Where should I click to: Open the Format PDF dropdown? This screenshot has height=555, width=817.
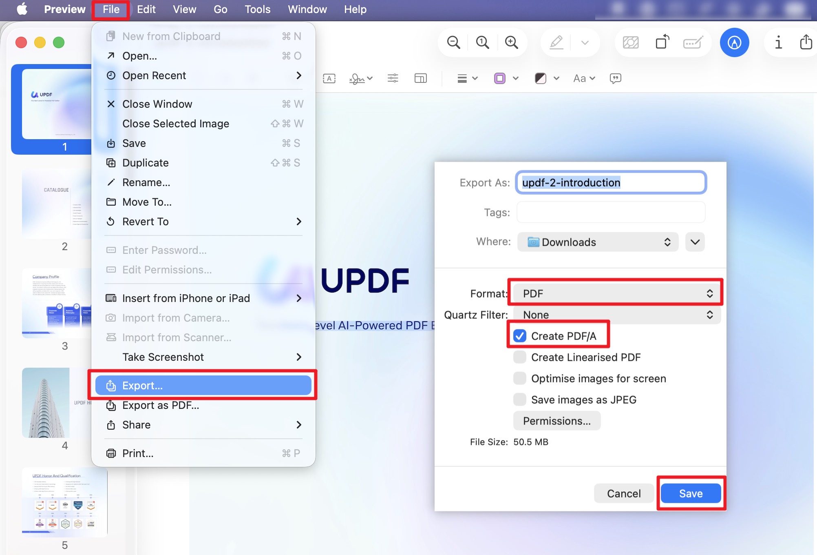pyautogui.click(x=616, y=293)
